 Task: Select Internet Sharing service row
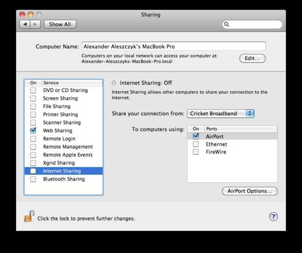[x=63, y=171]
